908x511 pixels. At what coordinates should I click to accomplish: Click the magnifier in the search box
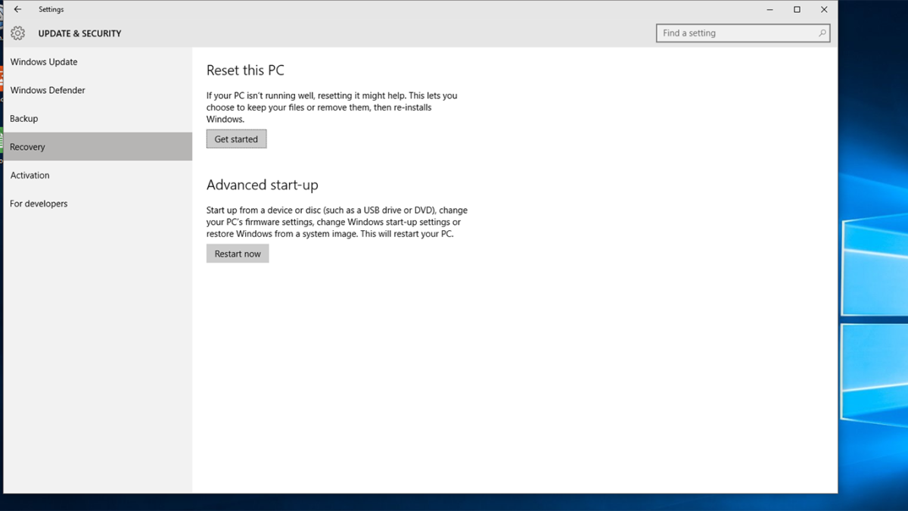[x=822, y=33]
